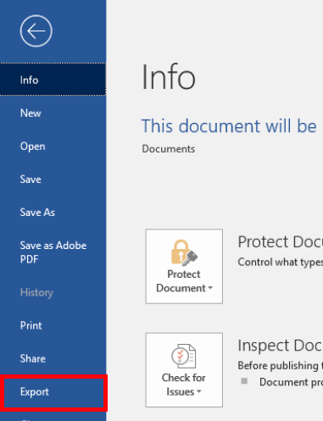The height and width of the screenshot is (421, 323).
Task: Click the Check for Issues icon
Action: (184, 356)
